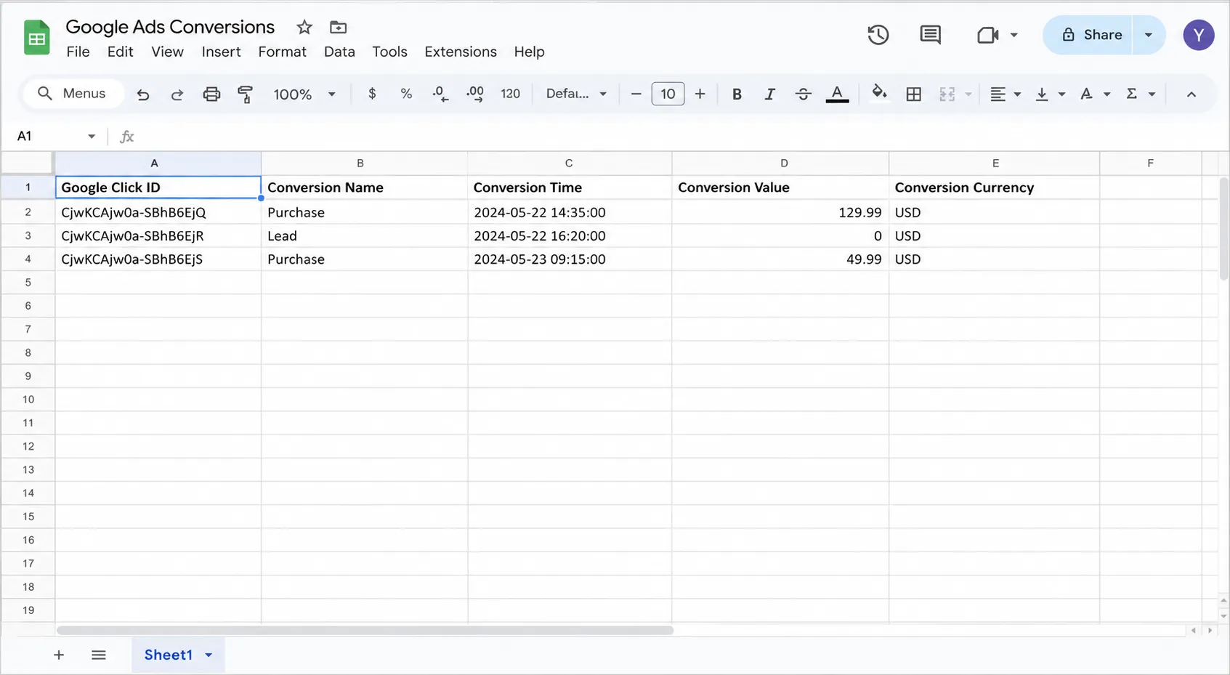Viewport: 1230px width, 675px height.
Task: Open horizontal align dropdown
Action: [x=1006, y=94]
